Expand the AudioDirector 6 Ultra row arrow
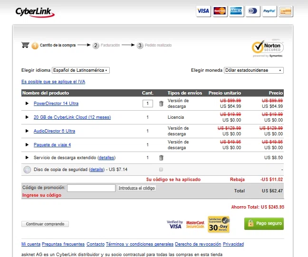 (x=27, y=131)
